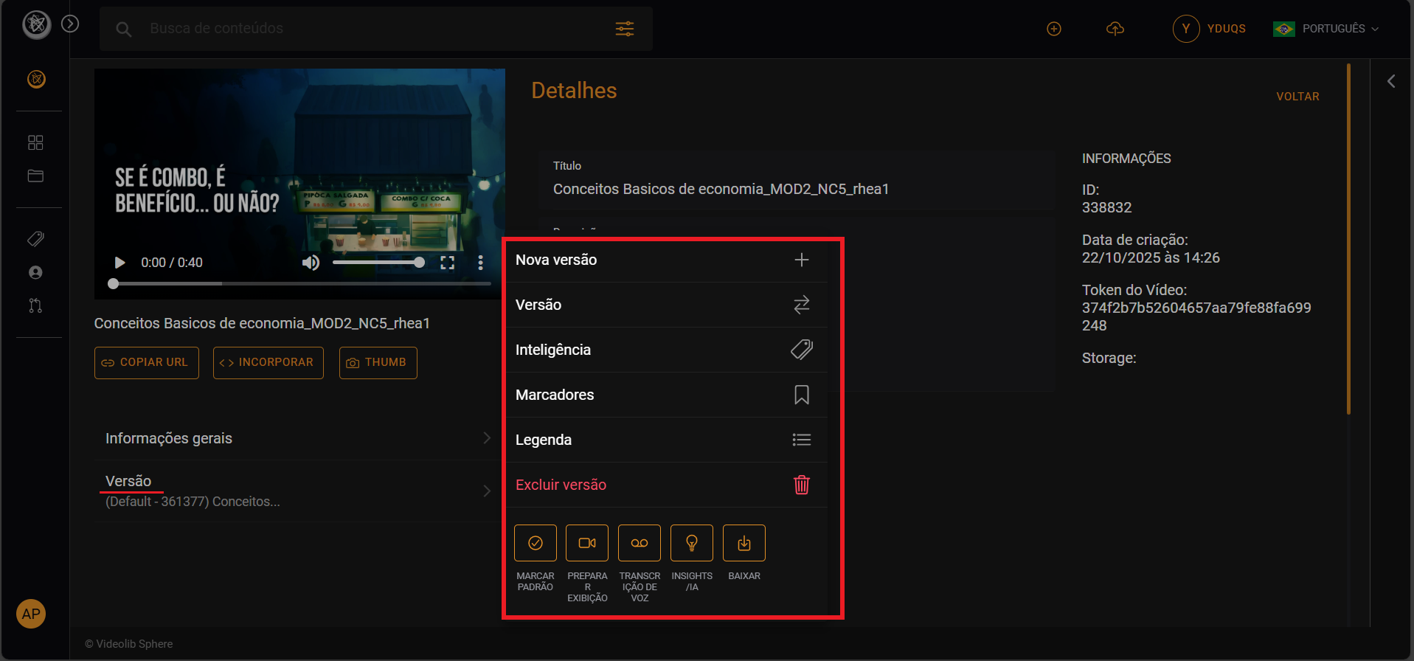Viewport: 1414px width, 661px height.
Task: Adjust the video volume slider
Action: (378, 263)
